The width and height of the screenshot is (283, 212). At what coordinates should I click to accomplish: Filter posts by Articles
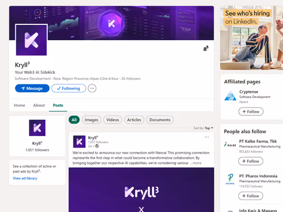tap(134, 120)
